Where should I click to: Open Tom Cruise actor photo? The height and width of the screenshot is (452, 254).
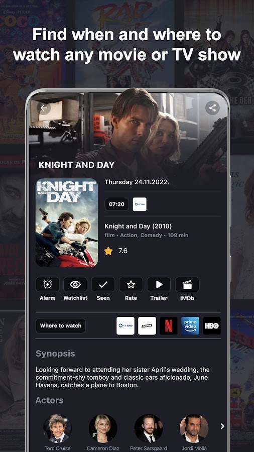click(57, 429)
